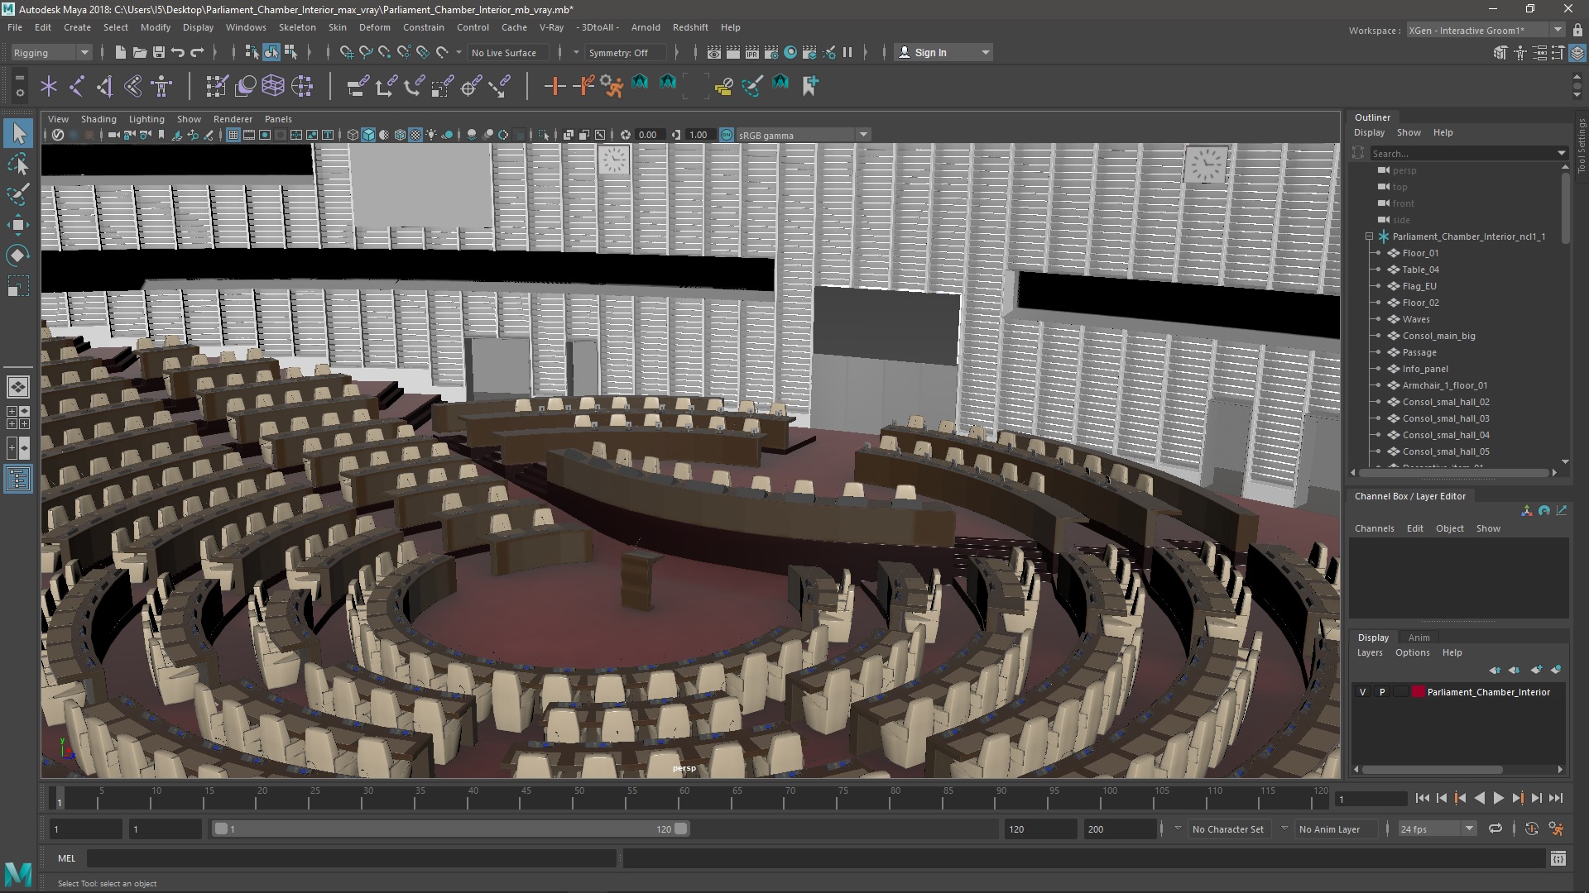
Task: Open the V-Ray menu
Action: pyautogui.click(x=551, y=27)
